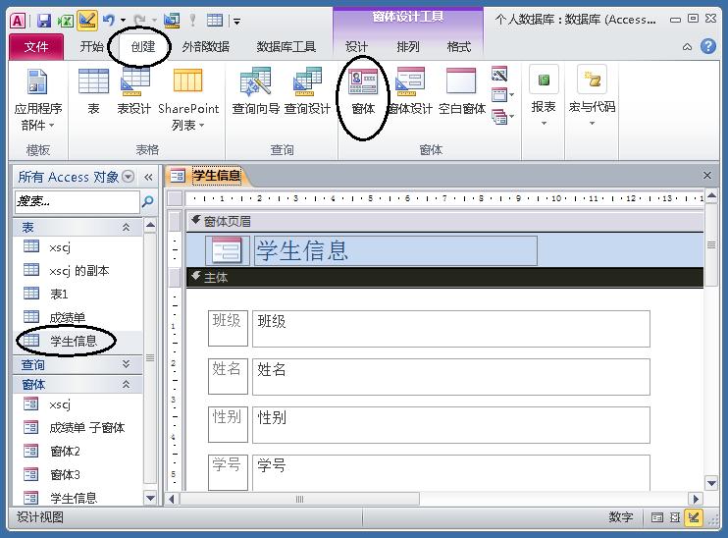728x538 pixels.
Task: Close the 学生信息 form document
Action: pyautogui.click(x=707, y=176)
